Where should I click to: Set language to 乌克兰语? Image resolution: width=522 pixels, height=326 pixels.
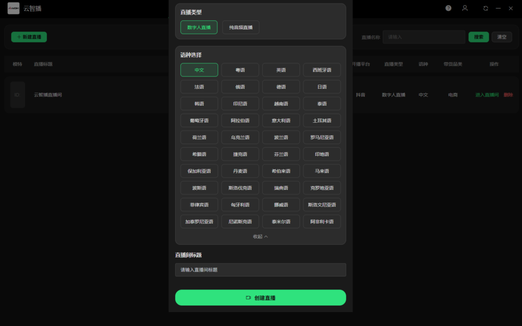pyautogui.click(x=240, y=137)
